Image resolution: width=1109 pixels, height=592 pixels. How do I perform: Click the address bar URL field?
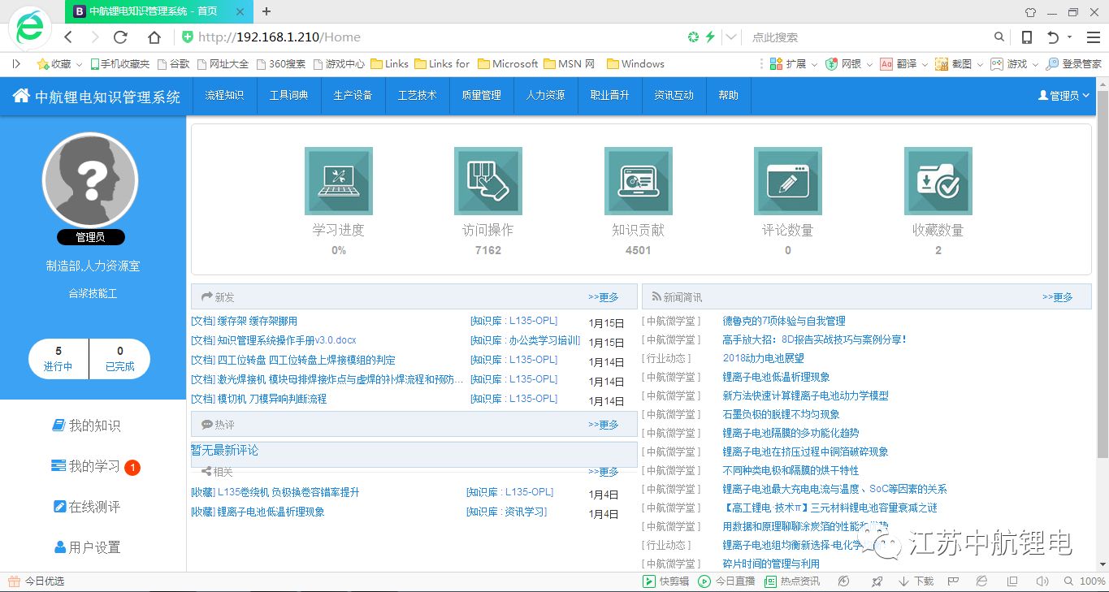tap(431, 37)
